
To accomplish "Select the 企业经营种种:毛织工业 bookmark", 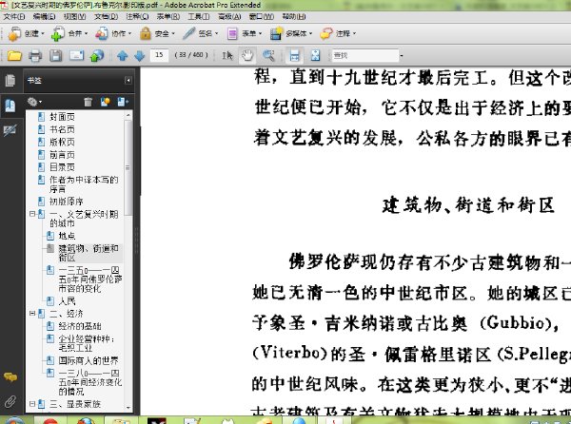I will [x=87, y=343].
